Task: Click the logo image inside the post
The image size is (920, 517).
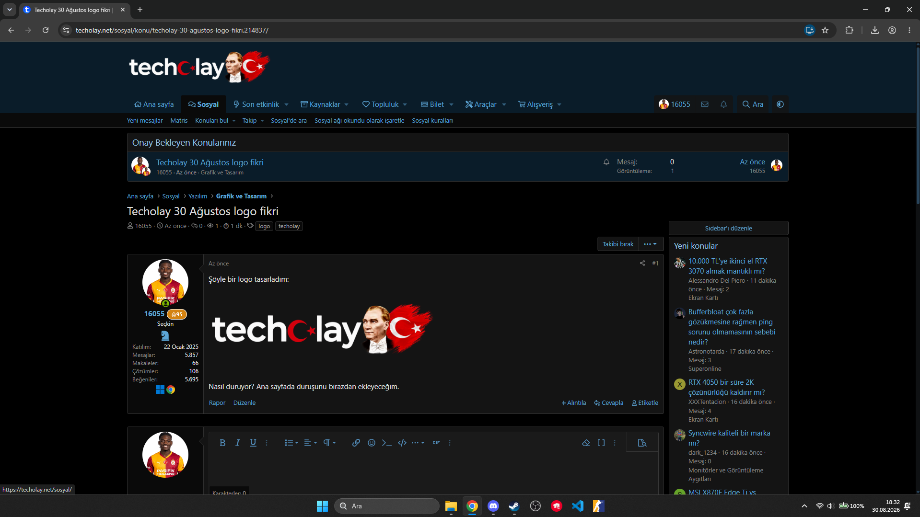Action: point(322,329)
